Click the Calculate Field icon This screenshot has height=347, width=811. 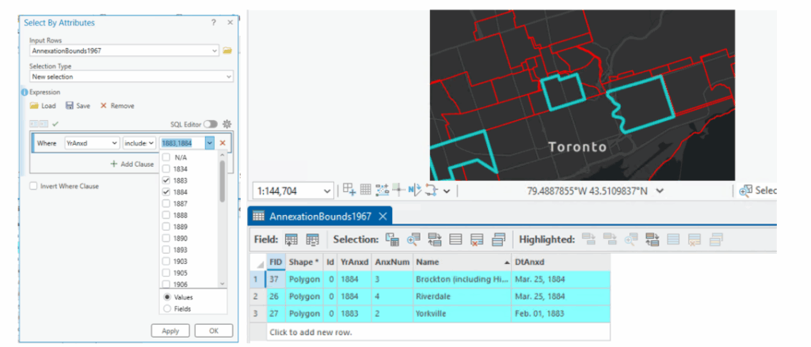tap(313, 240)
